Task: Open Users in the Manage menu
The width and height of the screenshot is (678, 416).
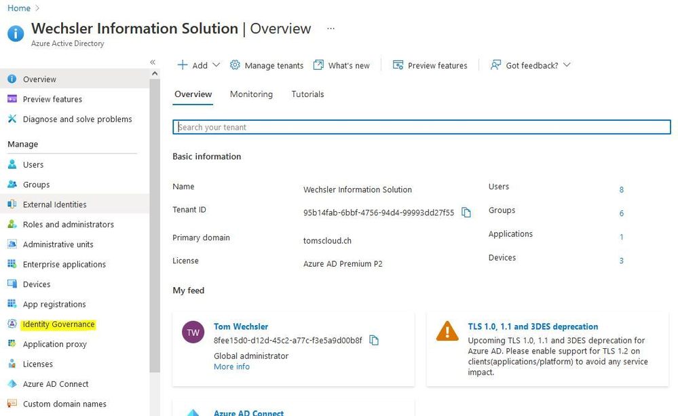Action: pos(33,165)
